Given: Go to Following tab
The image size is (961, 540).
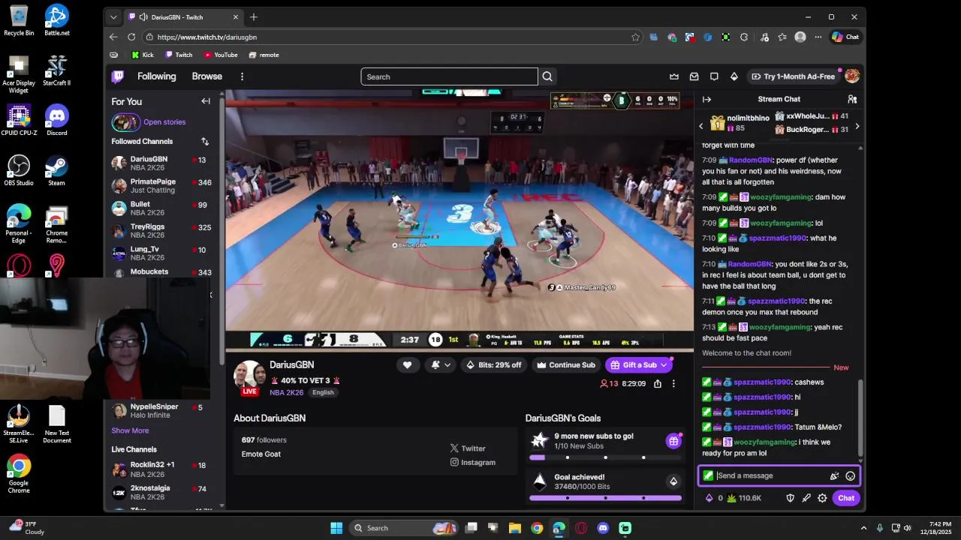Looking at the screenshot, I should (x=156, y=76).
